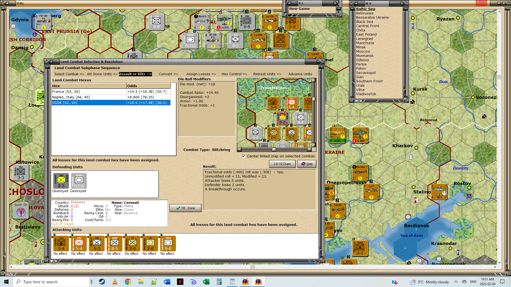
Task: Click the Hex column header
Action: click(89, 86)
